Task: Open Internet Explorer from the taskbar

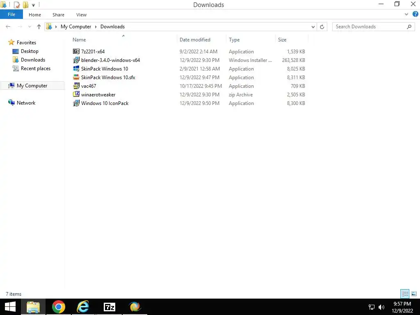Action: (x=83, y=307)
